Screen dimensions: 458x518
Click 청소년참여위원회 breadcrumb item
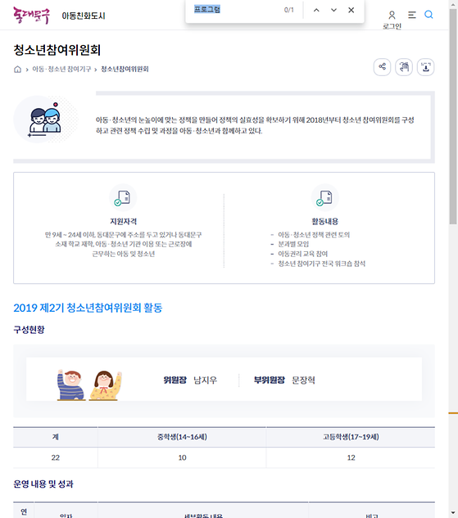click(x=125, y=69)
